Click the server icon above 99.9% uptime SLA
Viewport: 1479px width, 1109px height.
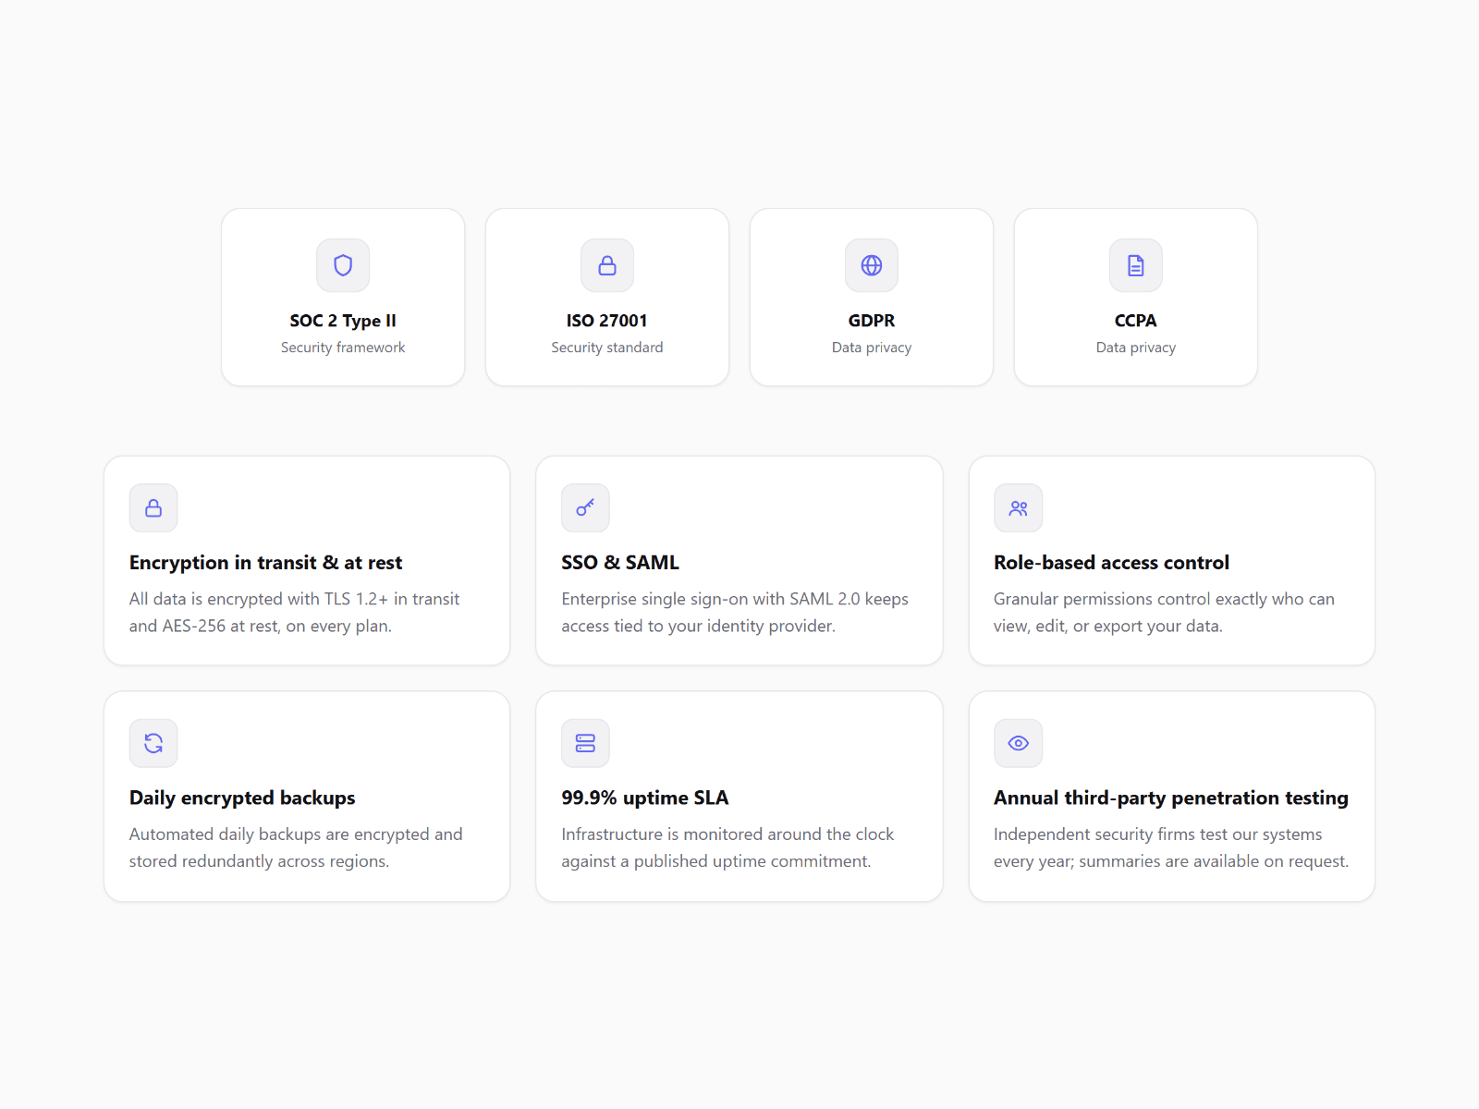point(585,743)
